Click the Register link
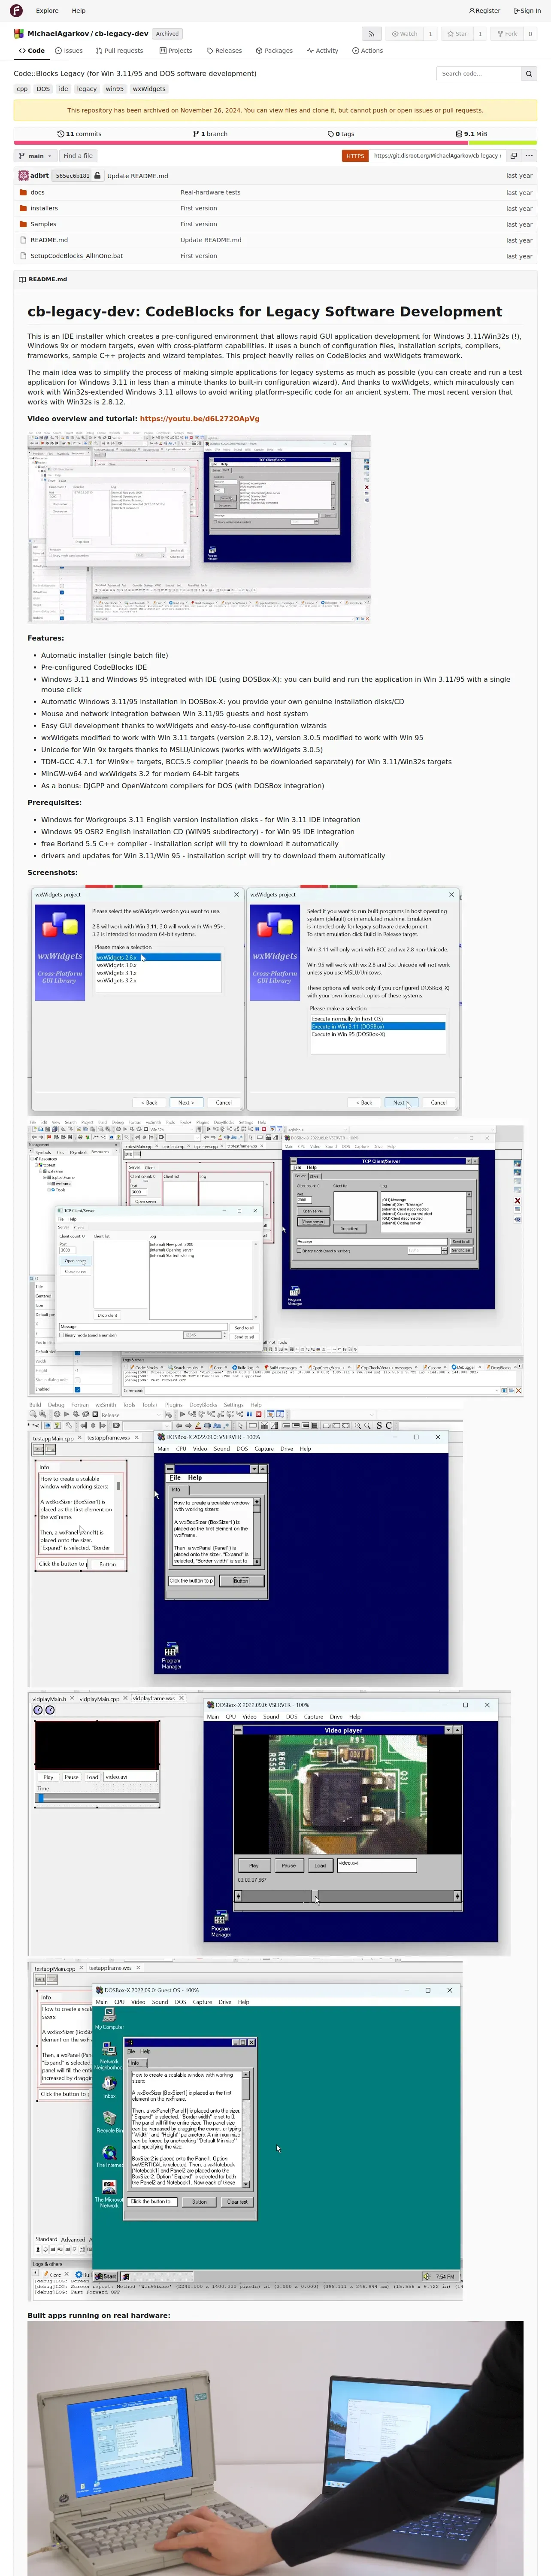Viewport: 551px width, 2576px height. coord(485,11)
